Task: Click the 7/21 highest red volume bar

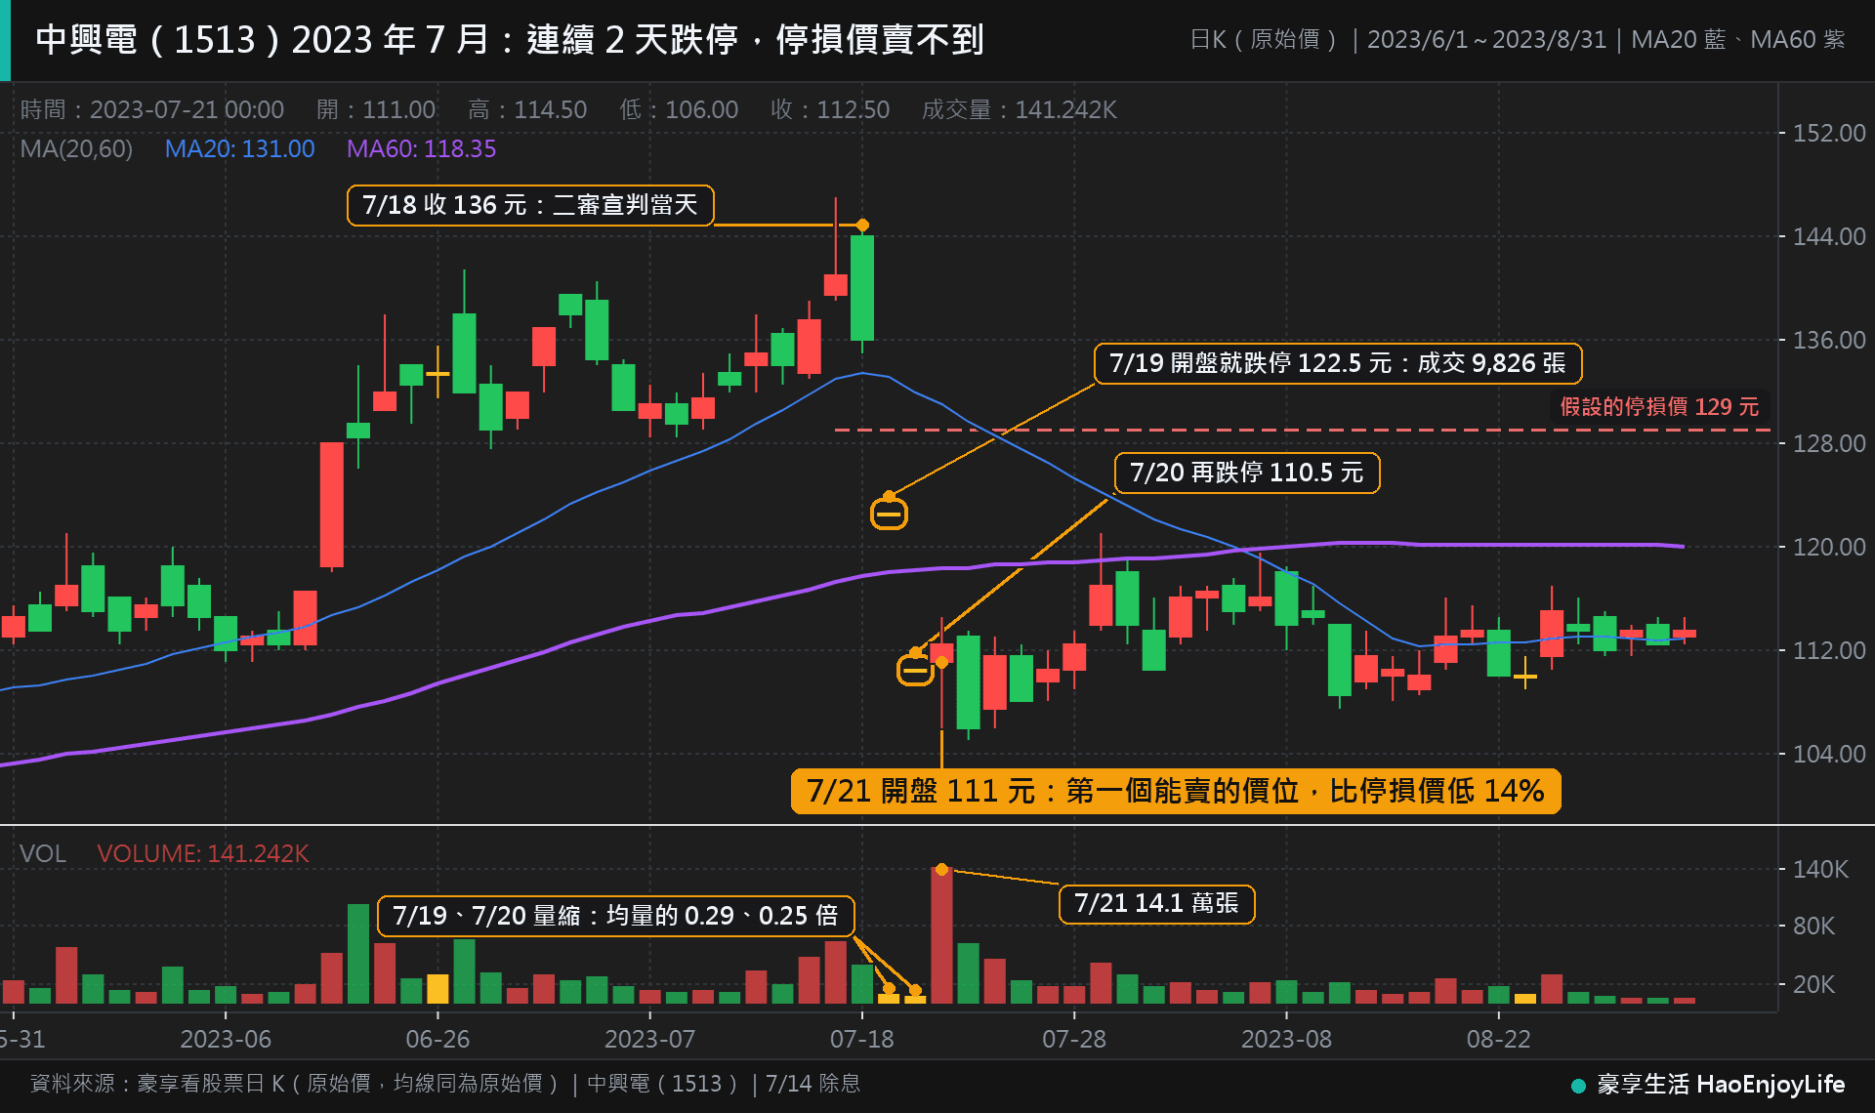Action: coord(941,934)
